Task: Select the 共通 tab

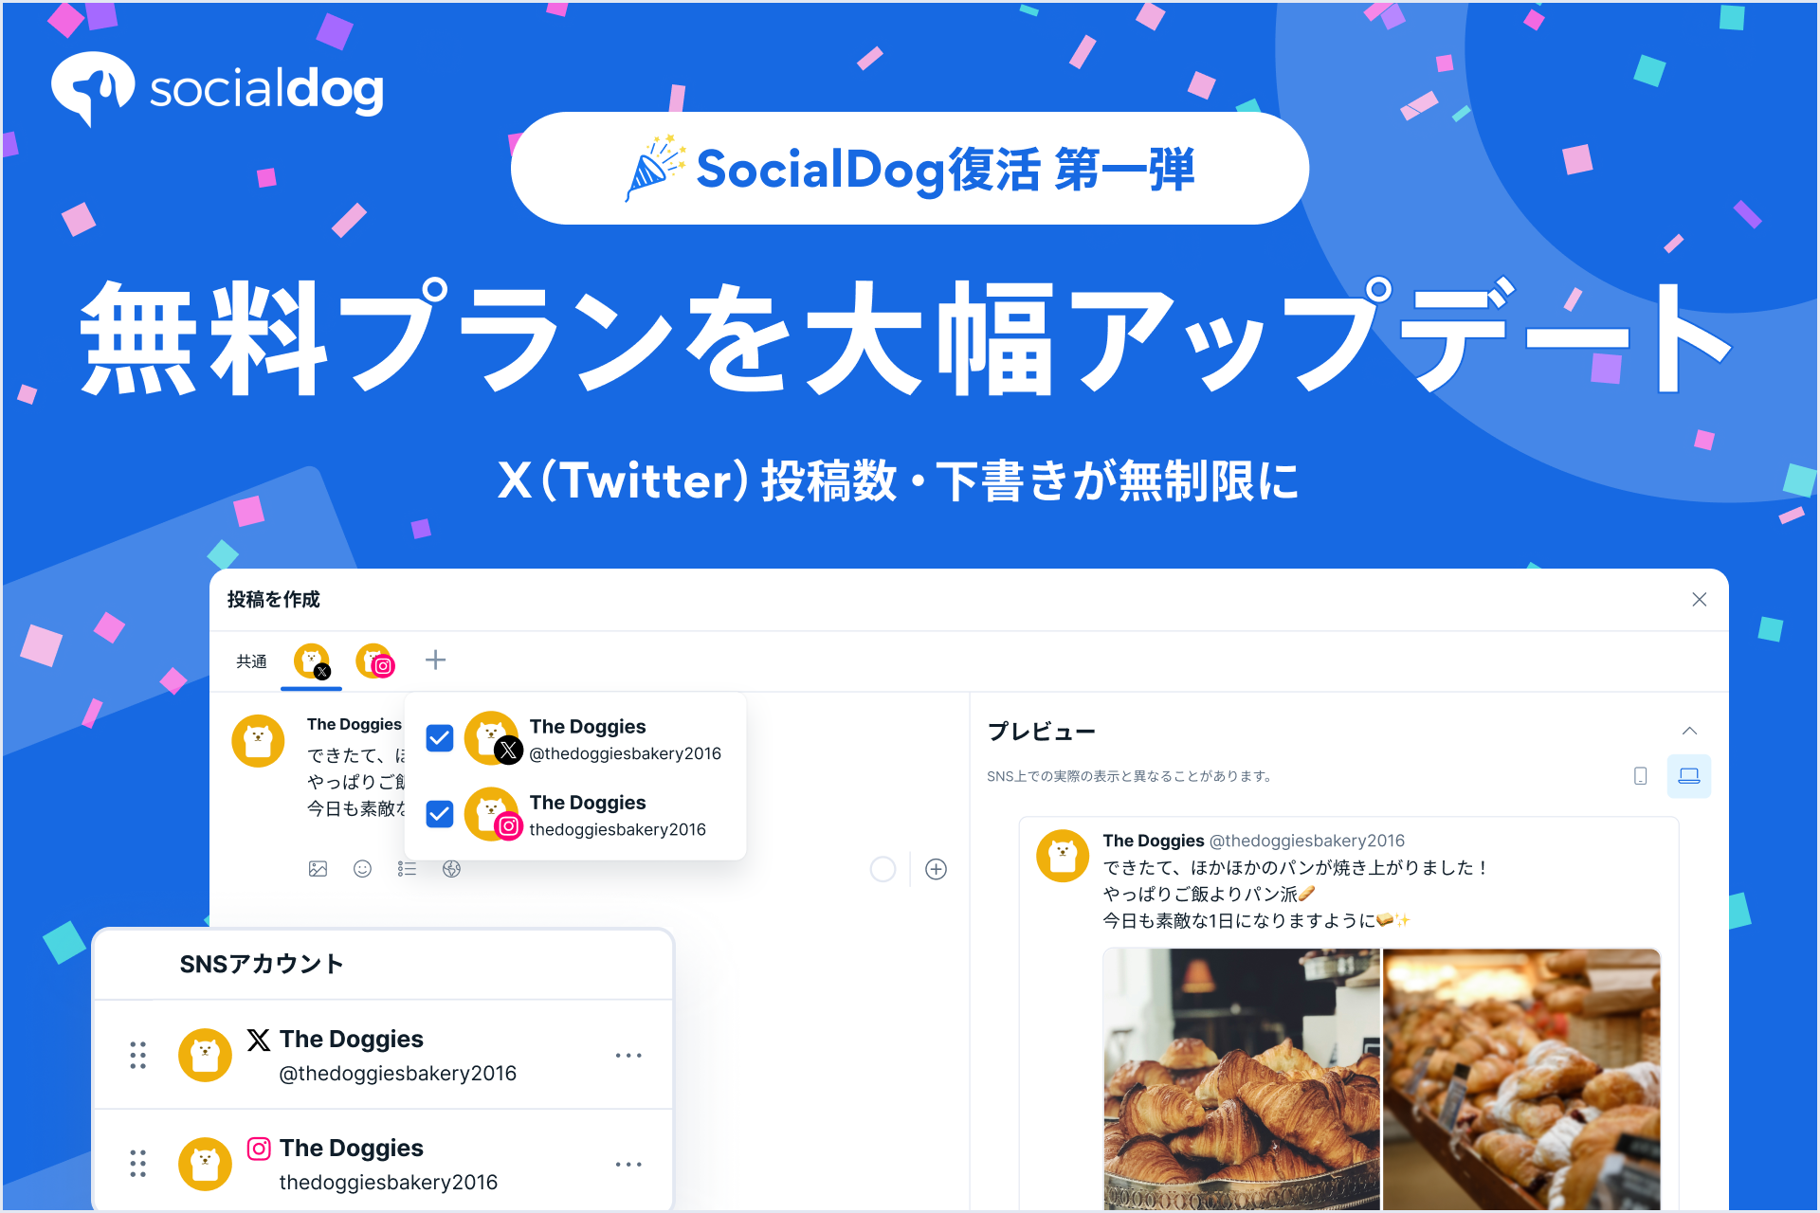Action: click(x=251, y=661)
